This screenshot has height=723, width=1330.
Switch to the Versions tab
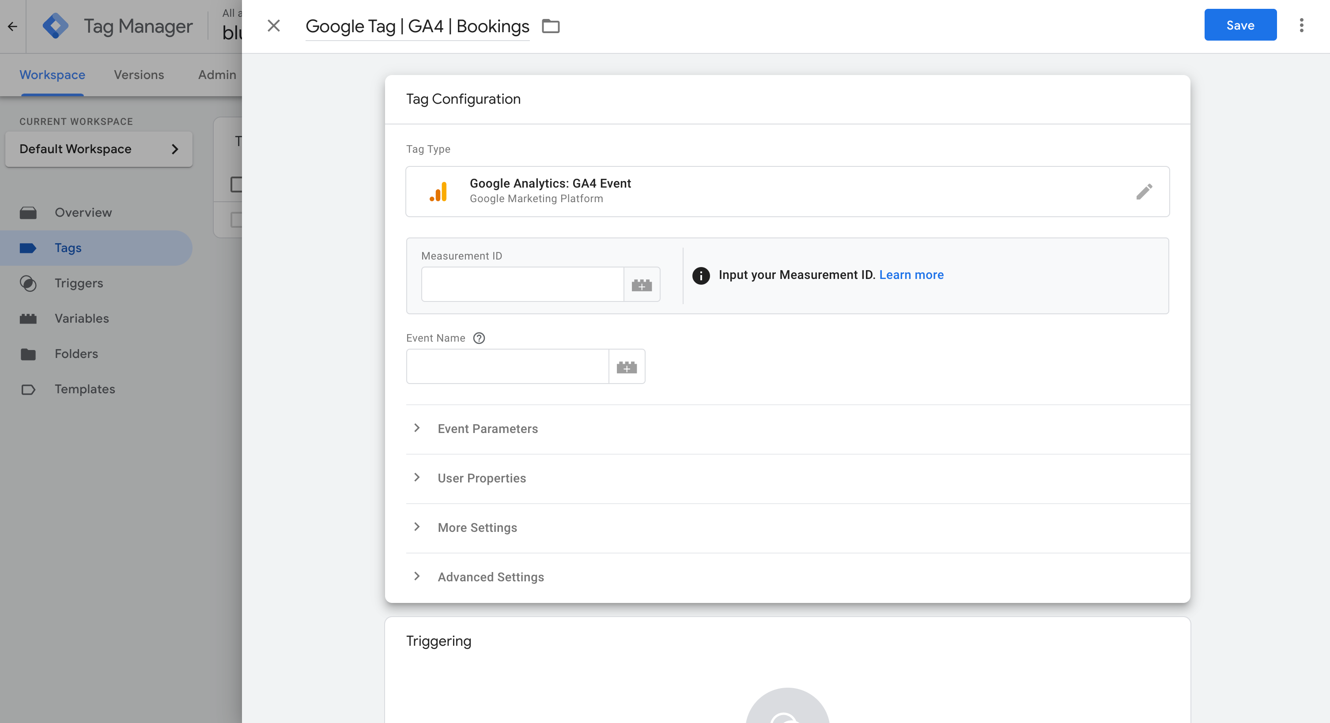coord(139,75)
